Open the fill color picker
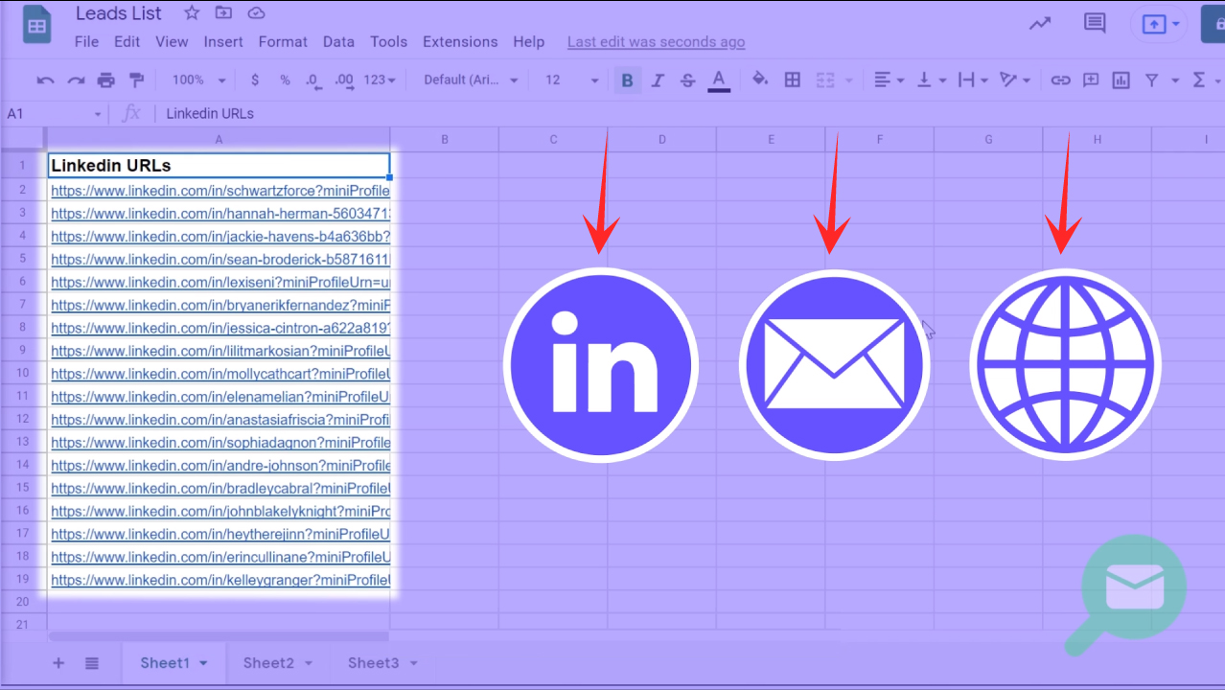1225x690 pixels. click(760, 80)
